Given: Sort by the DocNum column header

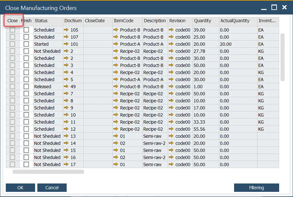Looking at the screenshot, I should coord(73,21).
